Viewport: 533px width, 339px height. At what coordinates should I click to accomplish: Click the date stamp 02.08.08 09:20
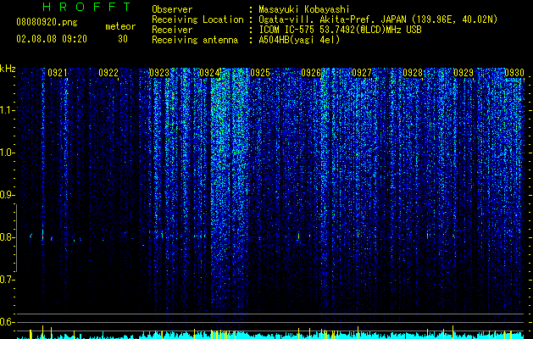tap(52, 39)
